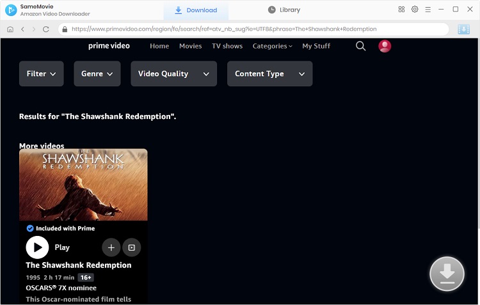480x305 pixels.
Task: Click the 1995 release year text
Action: click(x=33, y=278)
